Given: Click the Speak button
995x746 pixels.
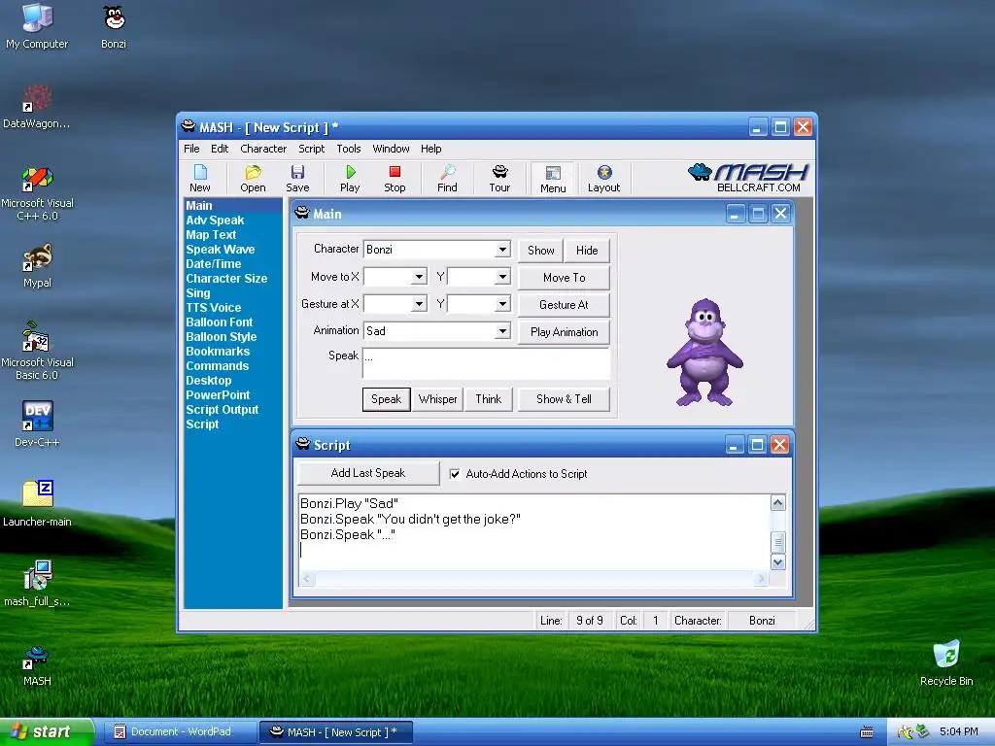Looking at the screenshot, I should pos(387,399).
